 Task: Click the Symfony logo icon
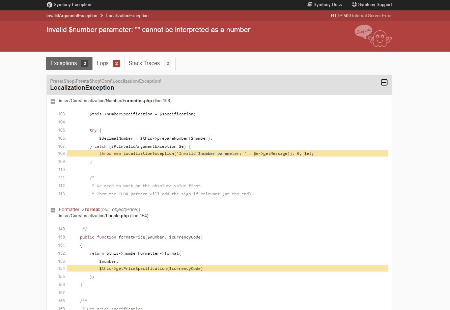49,5
